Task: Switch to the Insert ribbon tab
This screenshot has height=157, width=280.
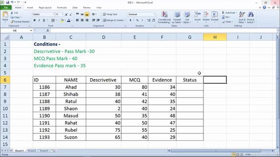Action: 30,7
